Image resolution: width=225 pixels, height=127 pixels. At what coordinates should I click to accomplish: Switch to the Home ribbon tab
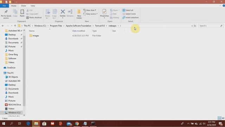pos(14,6)
